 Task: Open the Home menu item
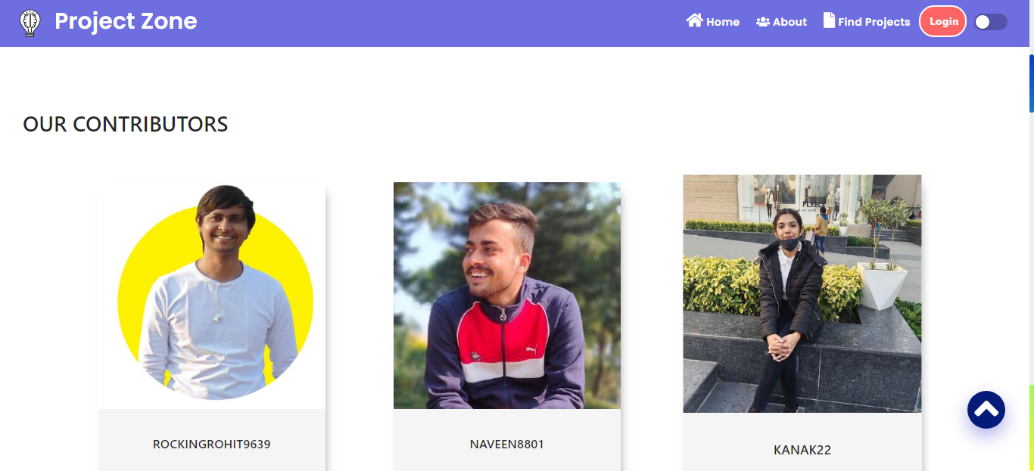point(713,21)
